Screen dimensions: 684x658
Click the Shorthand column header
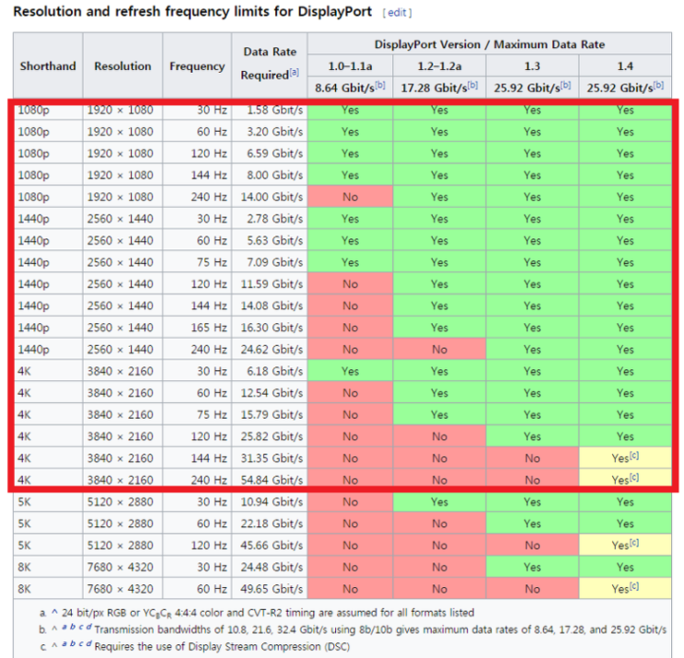(48, 66)
